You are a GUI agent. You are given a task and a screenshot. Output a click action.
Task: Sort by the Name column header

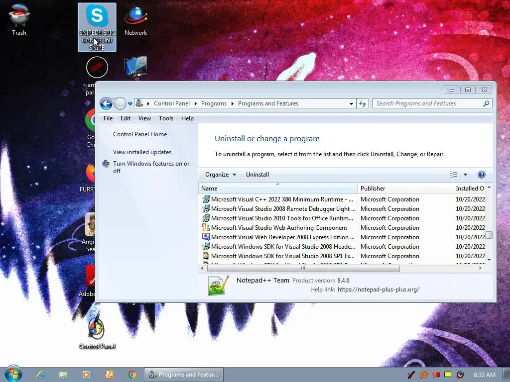tap(278, 189)
